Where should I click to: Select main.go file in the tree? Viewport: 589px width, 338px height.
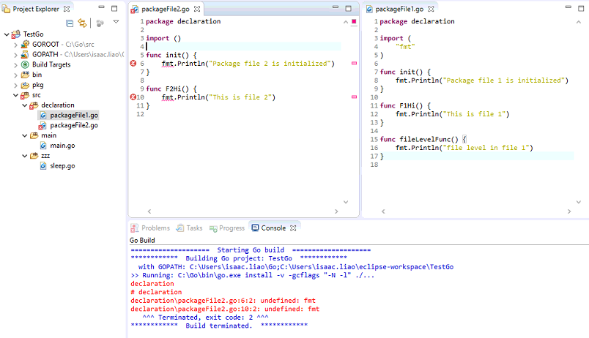[x=62, y=146]
